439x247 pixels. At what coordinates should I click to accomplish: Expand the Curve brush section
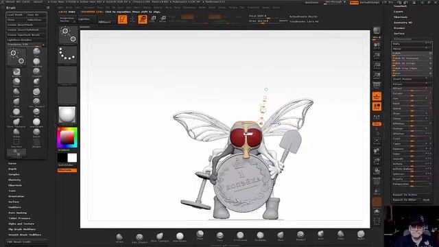(12, 163)
